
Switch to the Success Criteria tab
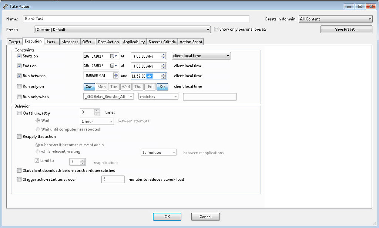click(162, 41)
